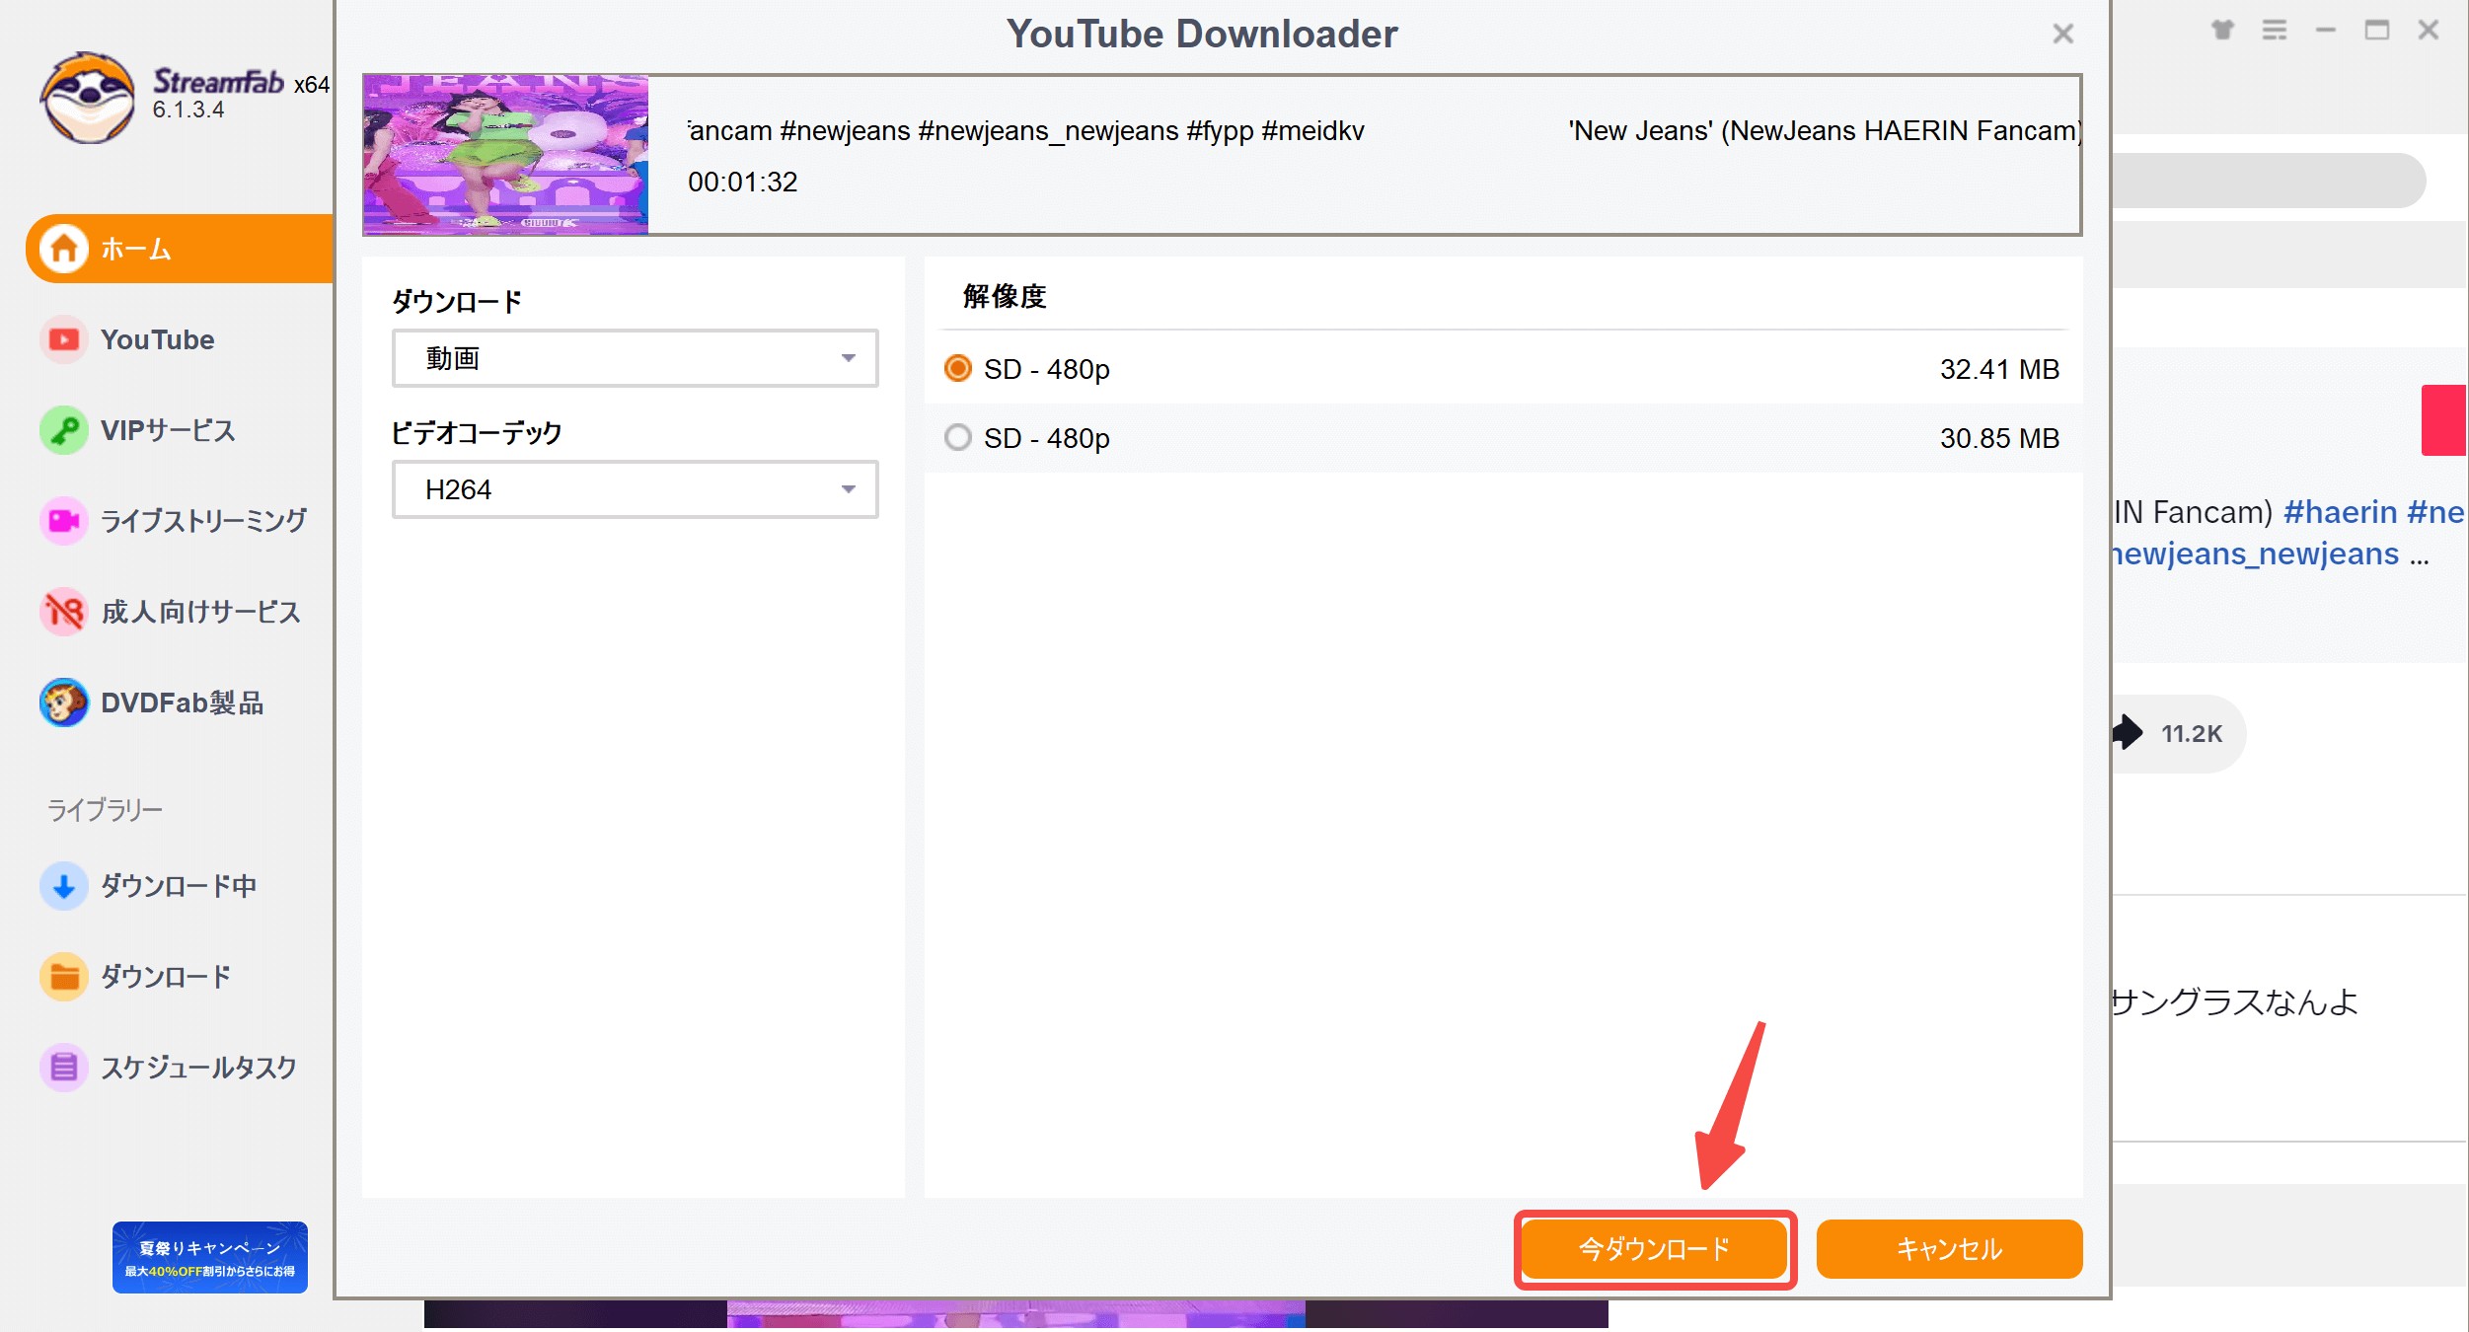Click the skin shirt icon in title bar
The width and height of the screenshot is (2469, 1332).
click(x=2222, y=30)
